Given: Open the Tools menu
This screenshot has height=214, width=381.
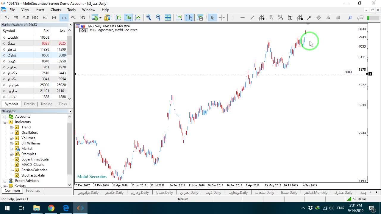Looking at the screenshot, I should (x=71, y=10).
